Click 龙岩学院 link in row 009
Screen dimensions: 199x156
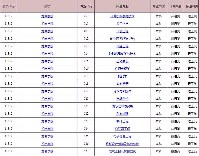click(47, 16)
